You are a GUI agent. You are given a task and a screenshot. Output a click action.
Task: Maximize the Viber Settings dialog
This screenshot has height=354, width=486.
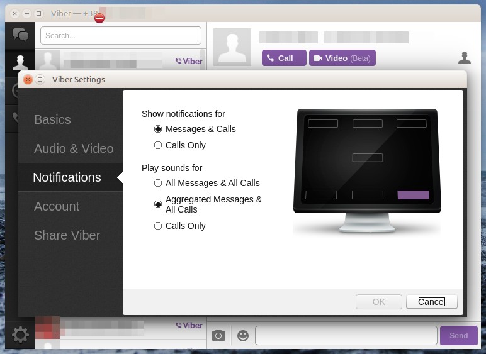pyautogui.click(x=40, y=79)
